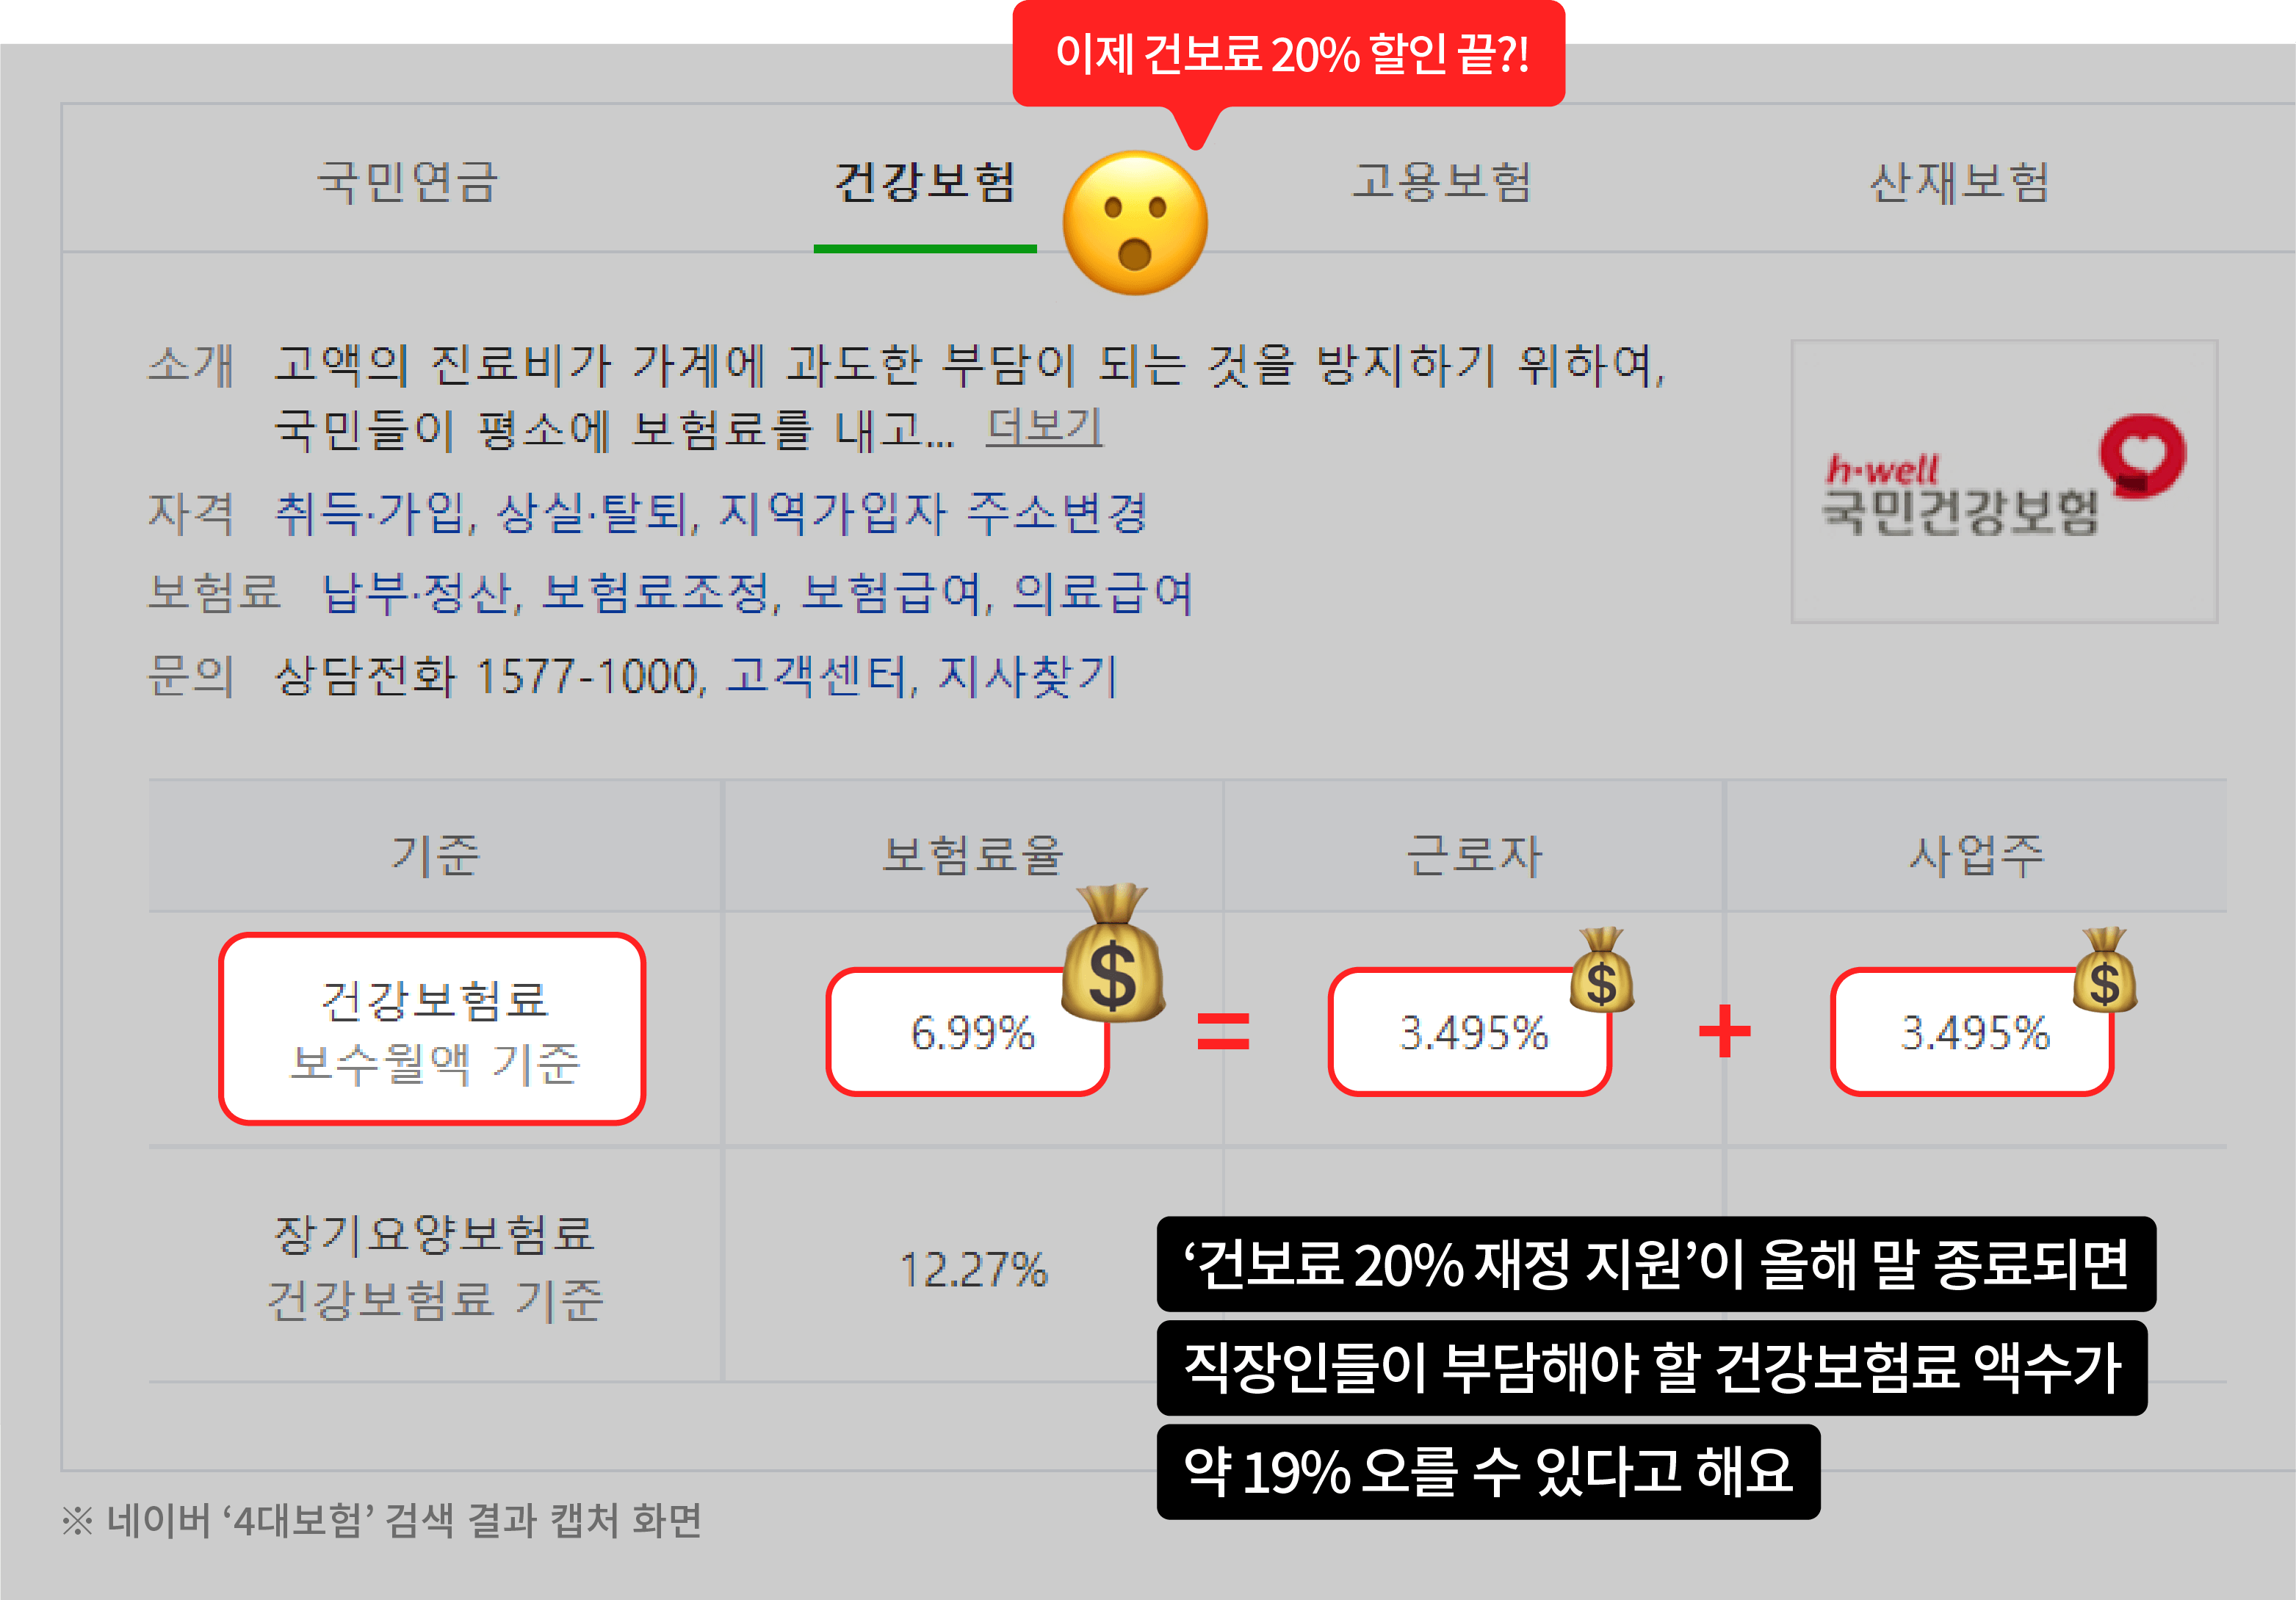Screen dimensions: 2296x1600
Task: Open the 의료급여 link
Action: pyautogui.click(x=1103, y=593)
